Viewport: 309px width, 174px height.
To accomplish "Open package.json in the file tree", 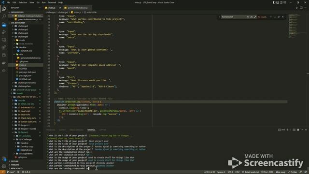I will click(x=25, y=76).
